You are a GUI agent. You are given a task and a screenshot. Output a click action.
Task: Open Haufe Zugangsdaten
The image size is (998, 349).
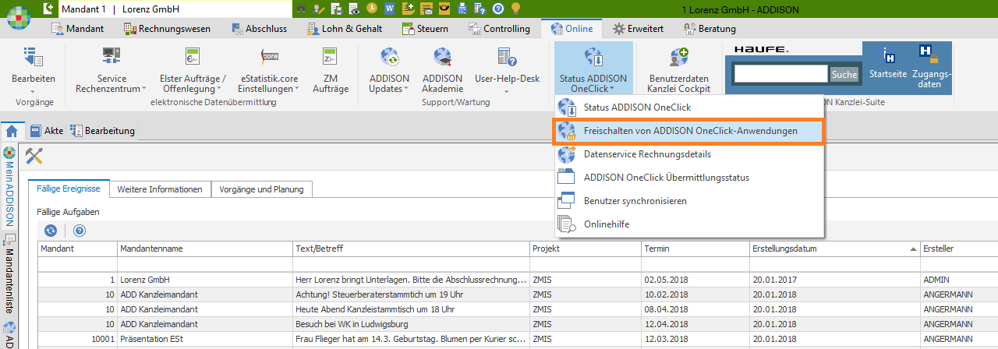(931, 66)
